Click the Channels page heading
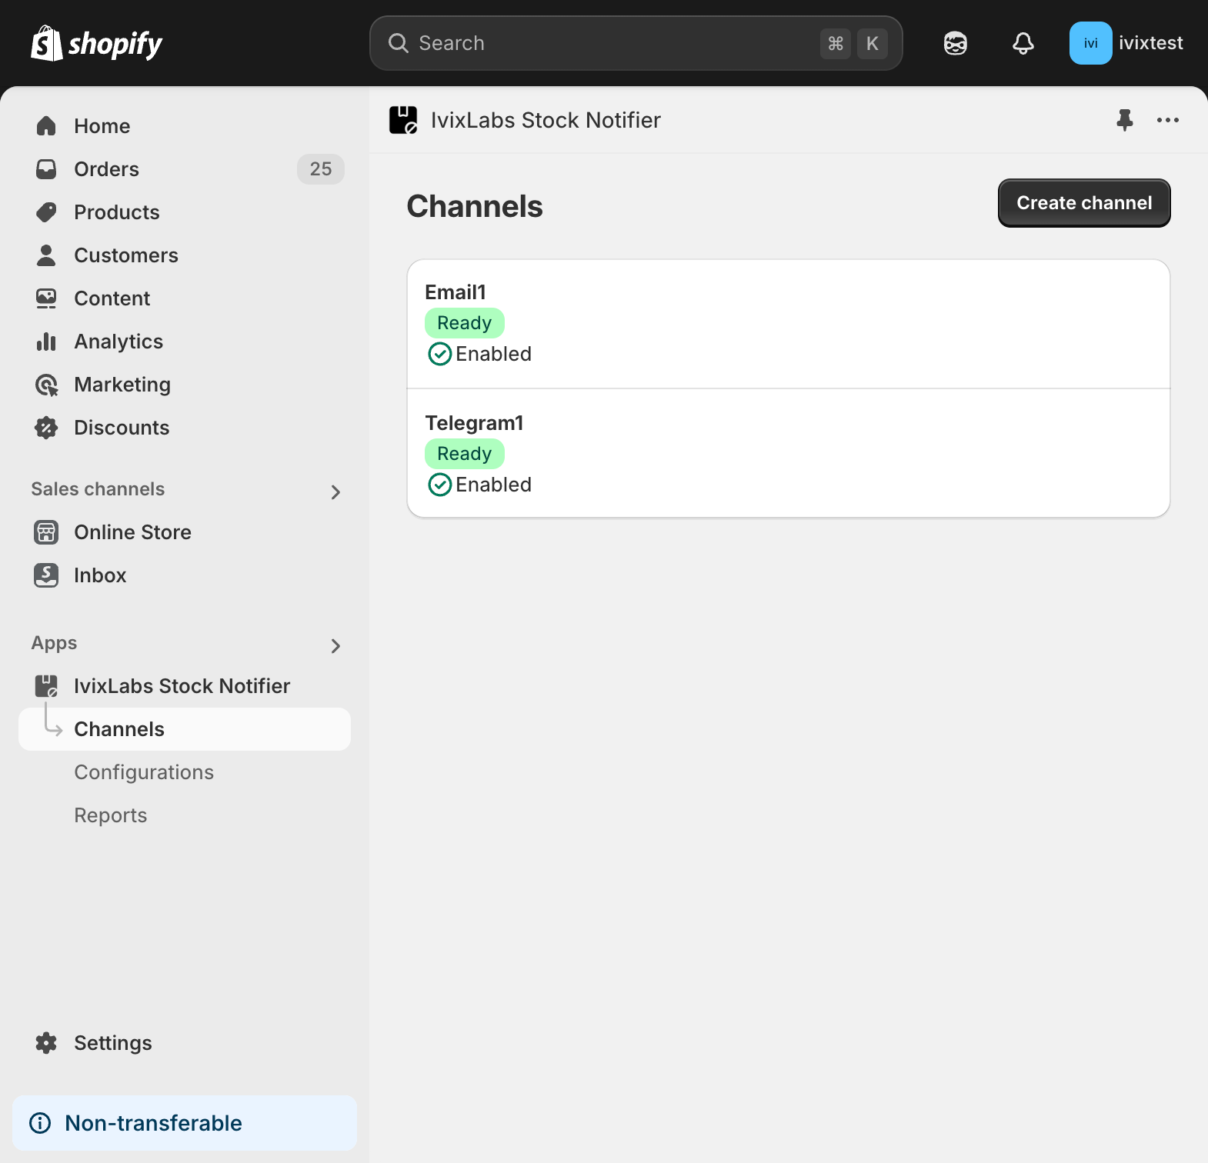The width and height of the screenshot is (1208, 1163). [x=475, y=206]
